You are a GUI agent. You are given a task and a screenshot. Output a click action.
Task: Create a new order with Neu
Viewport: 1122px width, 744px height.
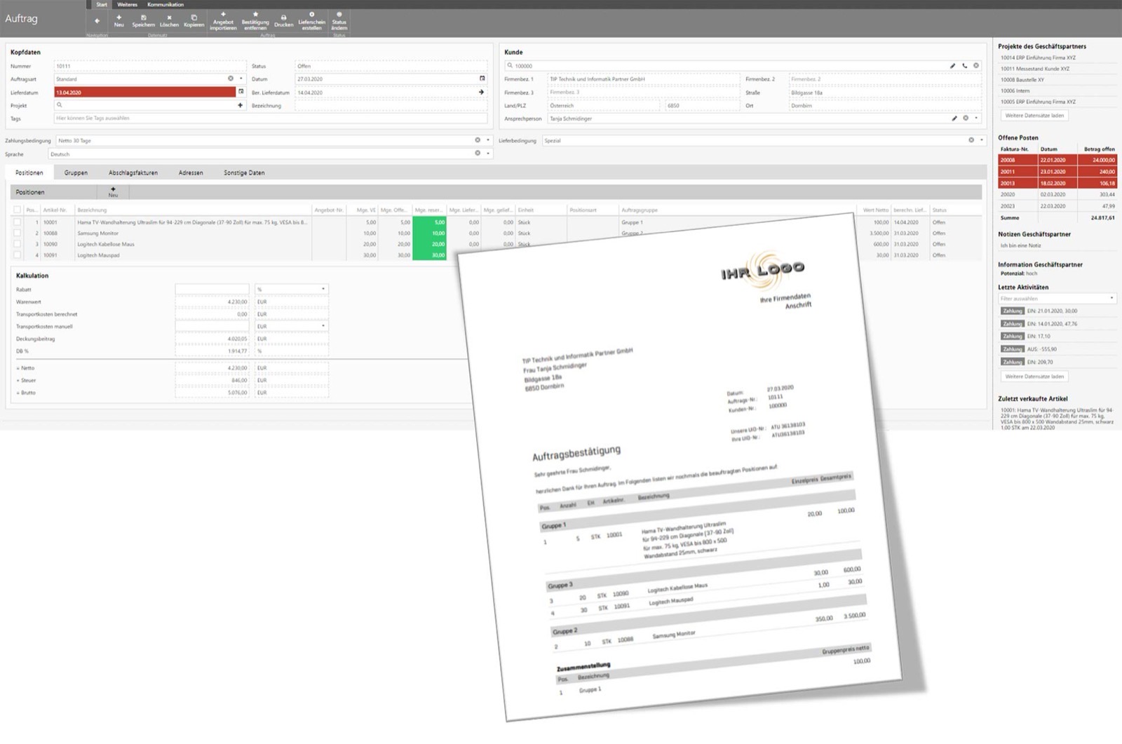point(119,20)
